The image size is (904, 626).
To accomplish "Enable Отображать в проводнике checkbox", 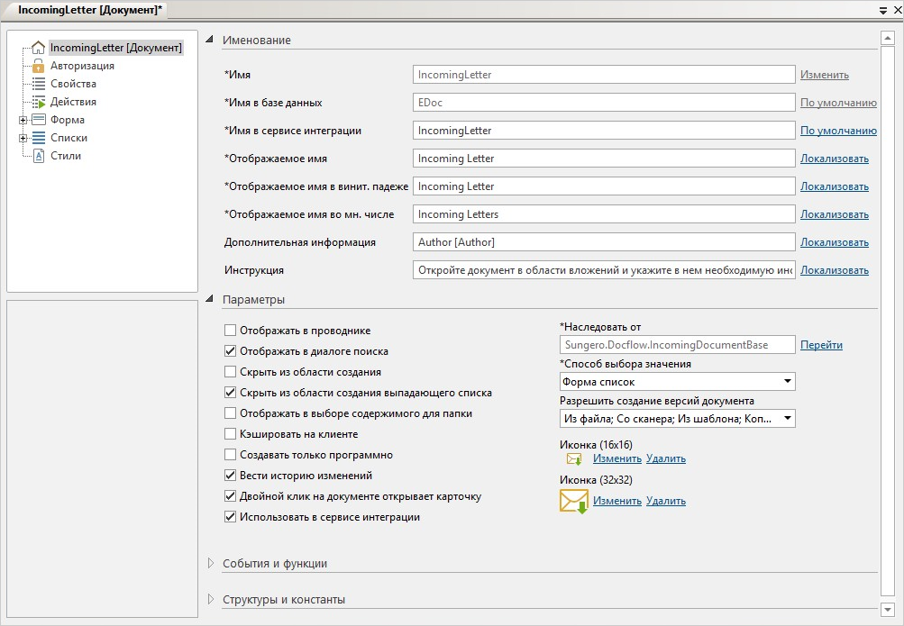I will [x=230, y=331].
